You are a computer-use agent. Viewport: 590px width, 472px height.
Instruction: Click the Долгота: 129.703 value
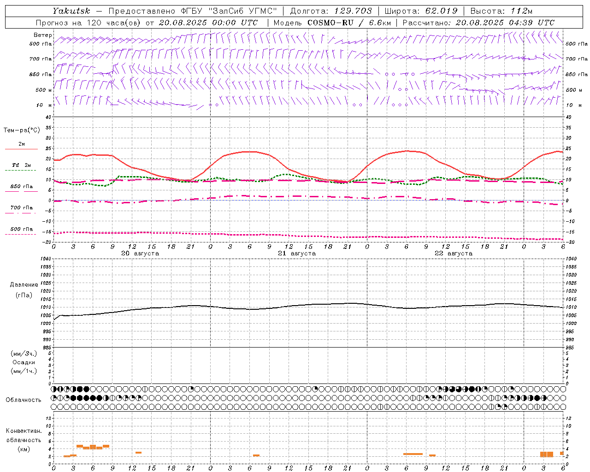pyautogui.click(x=330, y=11)
